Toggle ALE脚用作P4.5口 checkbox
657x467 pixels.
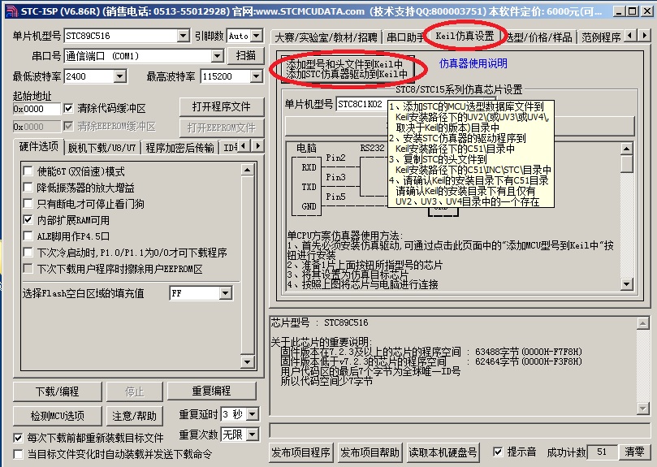click(x=28, y=236)
